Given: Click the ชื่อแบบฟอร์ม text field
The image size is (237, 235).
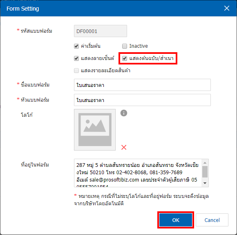Looking at the screenshot, I should click(142, 85).
